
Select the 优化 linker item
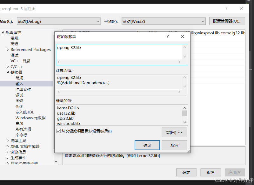click(19, 106)
